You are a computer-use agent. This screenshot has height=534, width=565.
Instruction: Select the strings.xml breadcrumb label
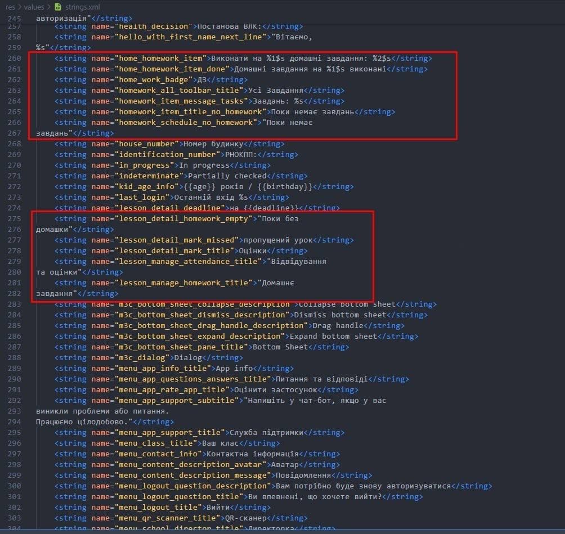[82, 7]
